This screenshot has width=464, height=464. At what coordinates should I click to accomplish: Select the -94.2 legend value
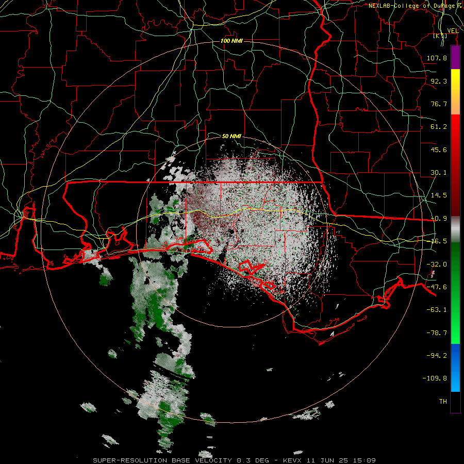[437, 355]
